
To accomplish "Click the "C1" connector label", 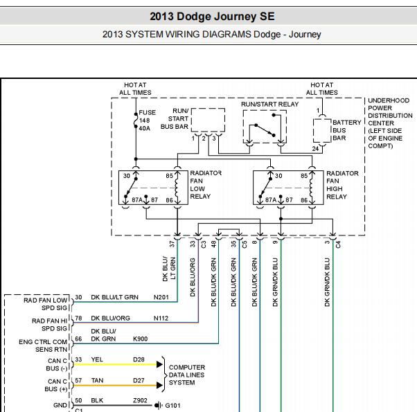I will click(79, 410).
